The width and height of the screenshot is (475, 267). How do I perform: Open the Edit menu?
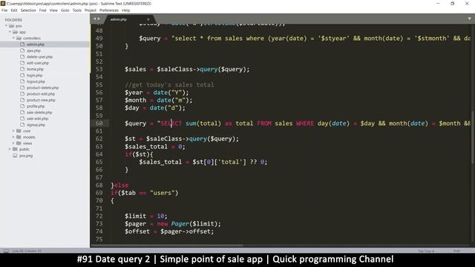[x=14, y=10]
